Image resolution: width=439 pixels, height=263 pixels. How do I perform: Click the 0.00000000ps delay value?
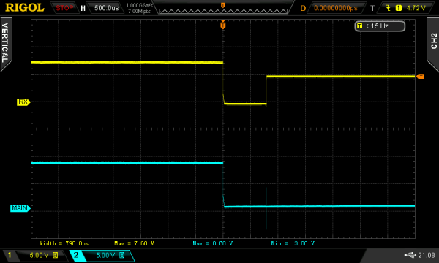coord(336,8)
